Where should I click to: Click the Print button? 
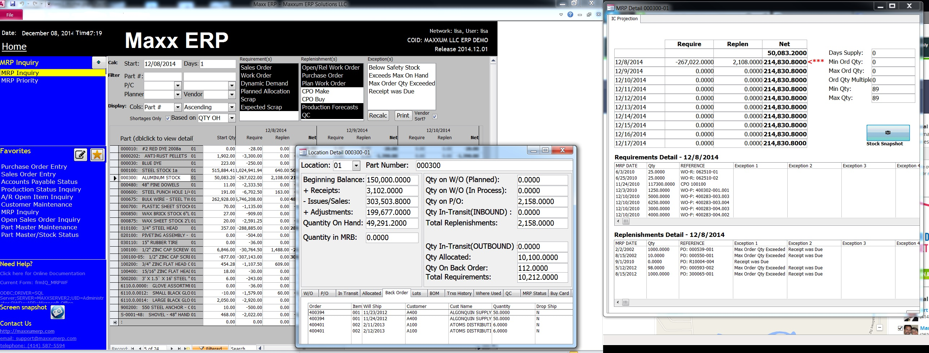(x=403, y=116)
